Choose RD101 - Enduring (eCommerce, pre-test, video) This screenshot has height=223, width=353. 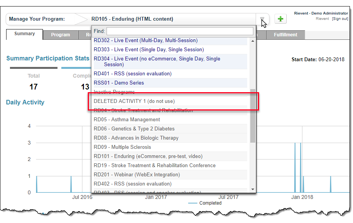(148, 156)
